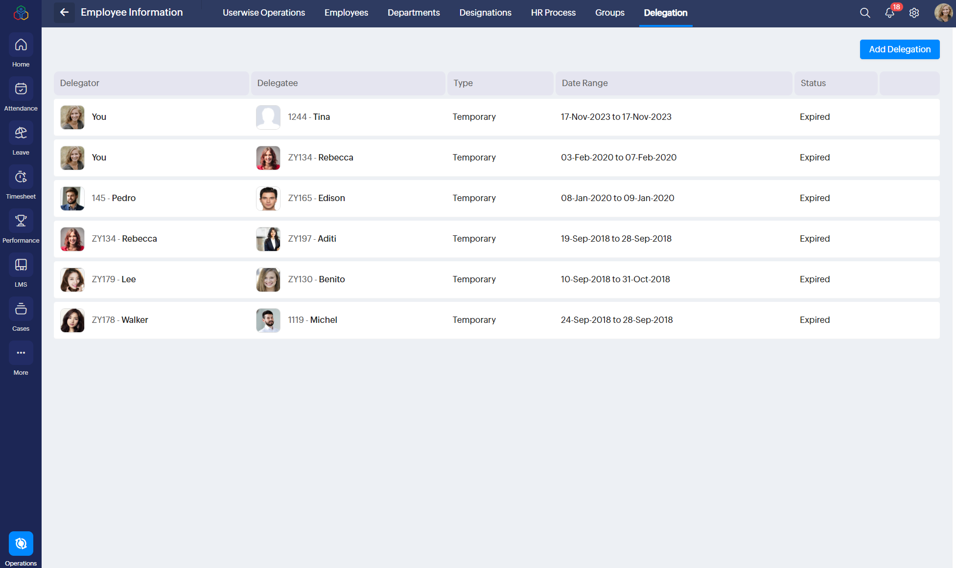Open the Operations icon at bottom
This screenshot has width=956, height=568.
pos(21,544)
